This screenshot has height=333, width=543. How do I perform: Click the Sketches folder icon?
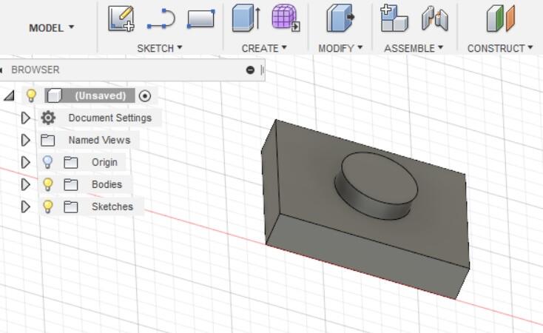coord(70,207)
